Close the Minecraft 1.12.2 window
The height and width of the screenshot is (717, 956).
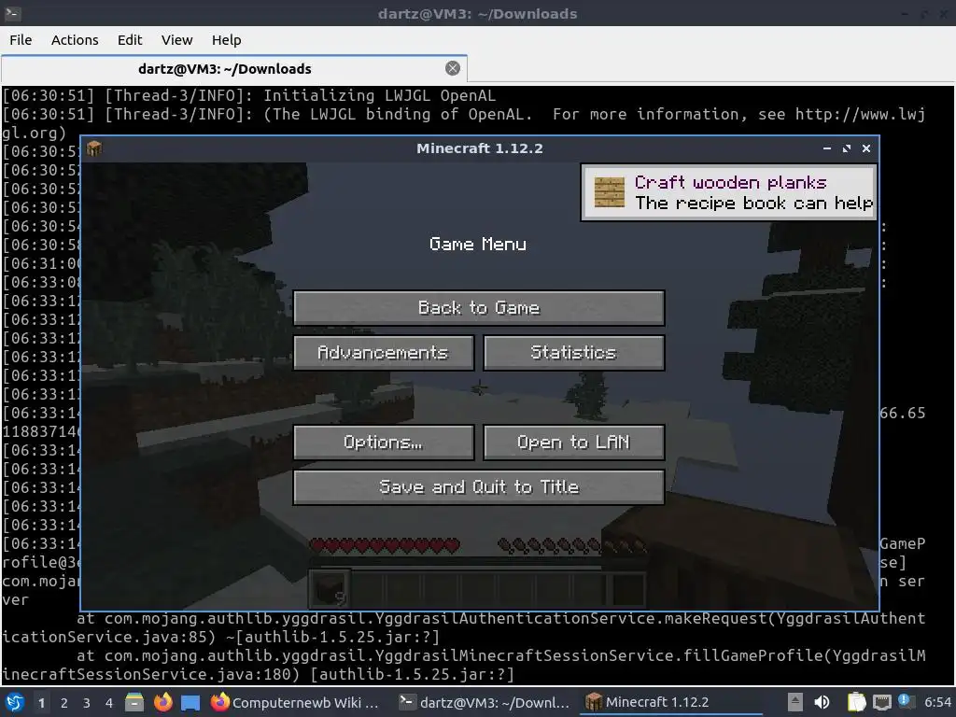865,148
